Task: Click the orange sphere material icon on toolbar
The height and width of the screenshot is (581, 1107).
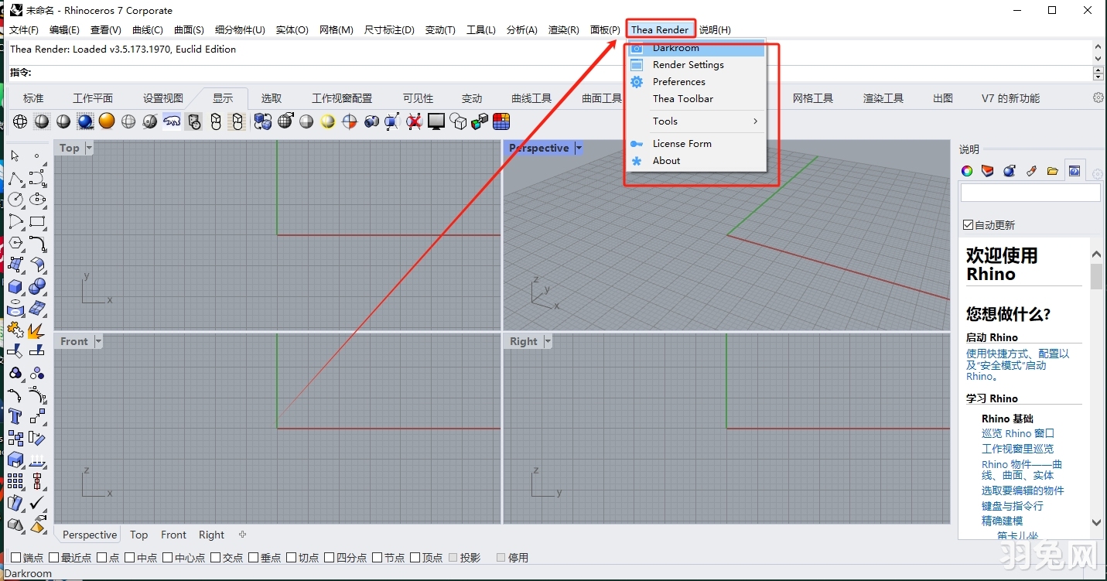Action: point(106,121)
